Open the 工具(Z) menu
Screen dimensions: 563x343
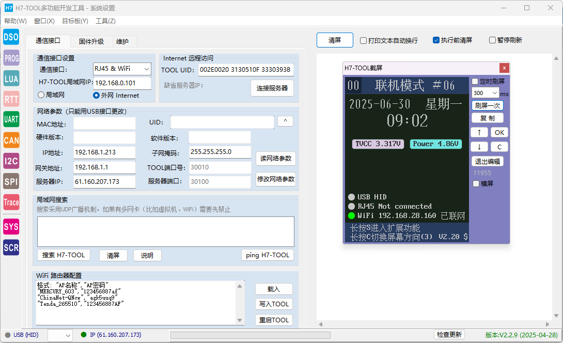click(105, 21)
